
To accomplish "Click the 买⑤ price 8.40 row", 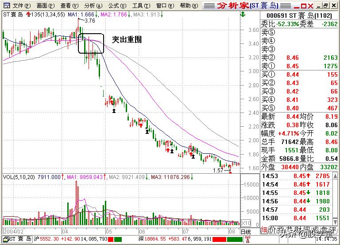I will [299, 108].
